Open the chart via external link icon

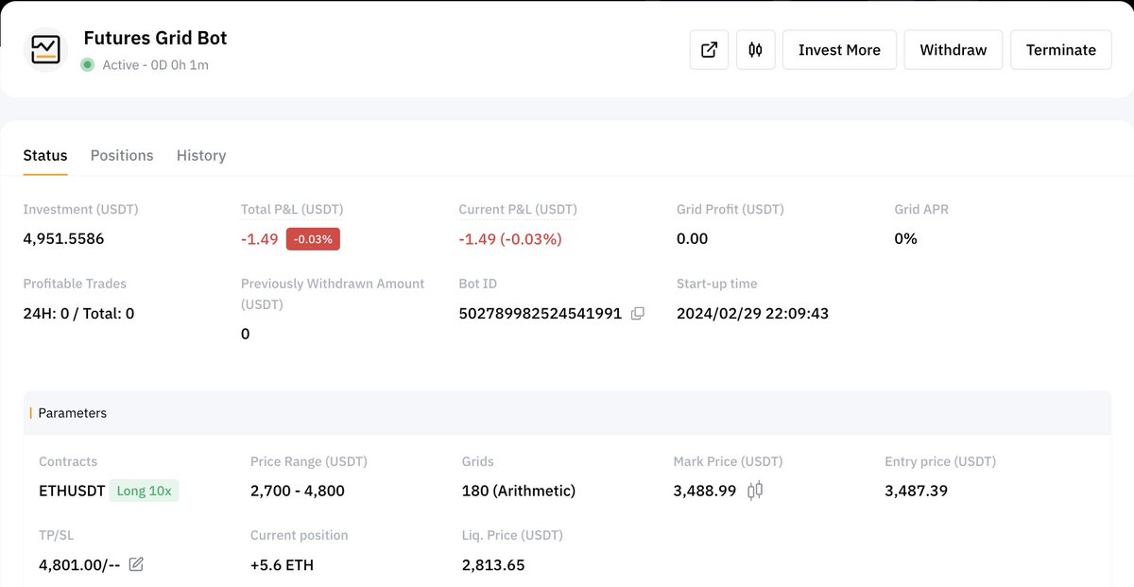(x=709, y=49)
